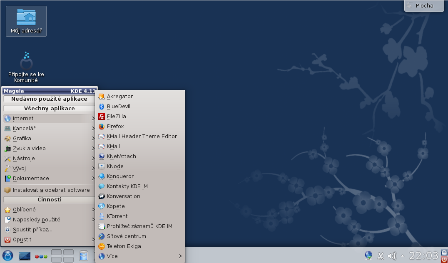Launch Síťové centrum network center
This screenshot has width=448, height=263.
point(140,236)
